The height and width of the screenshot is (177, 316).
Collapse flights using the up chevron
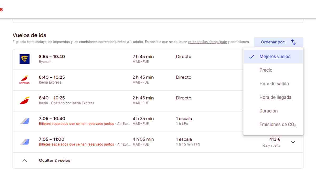[25, 160]
